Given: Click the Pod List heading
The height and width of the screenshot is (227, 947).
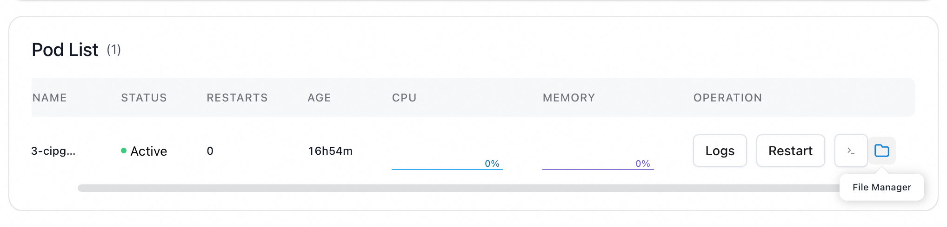Looking at the screenshot, I should pos(65,50).
